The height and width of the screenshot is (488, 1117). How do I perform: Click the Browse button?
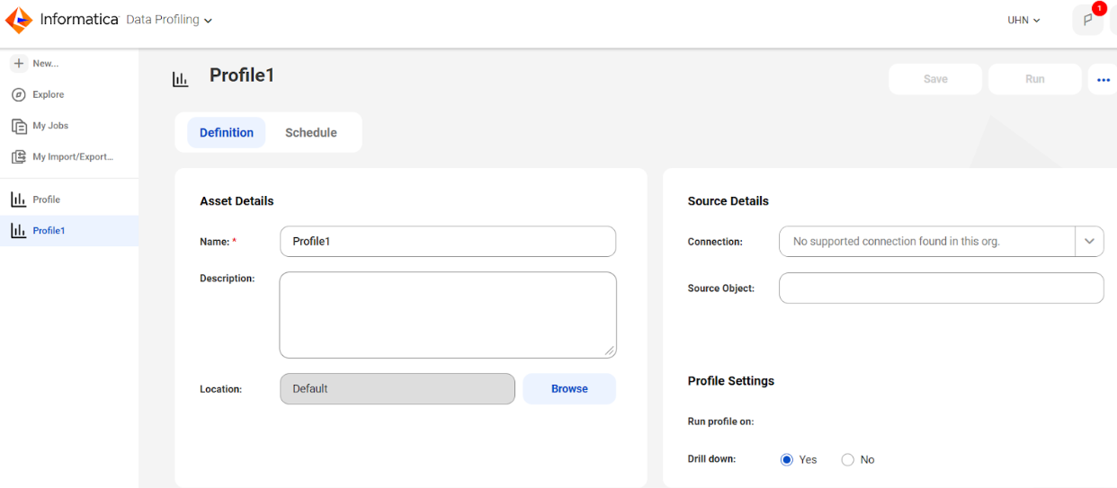click(x=569, y=389)
